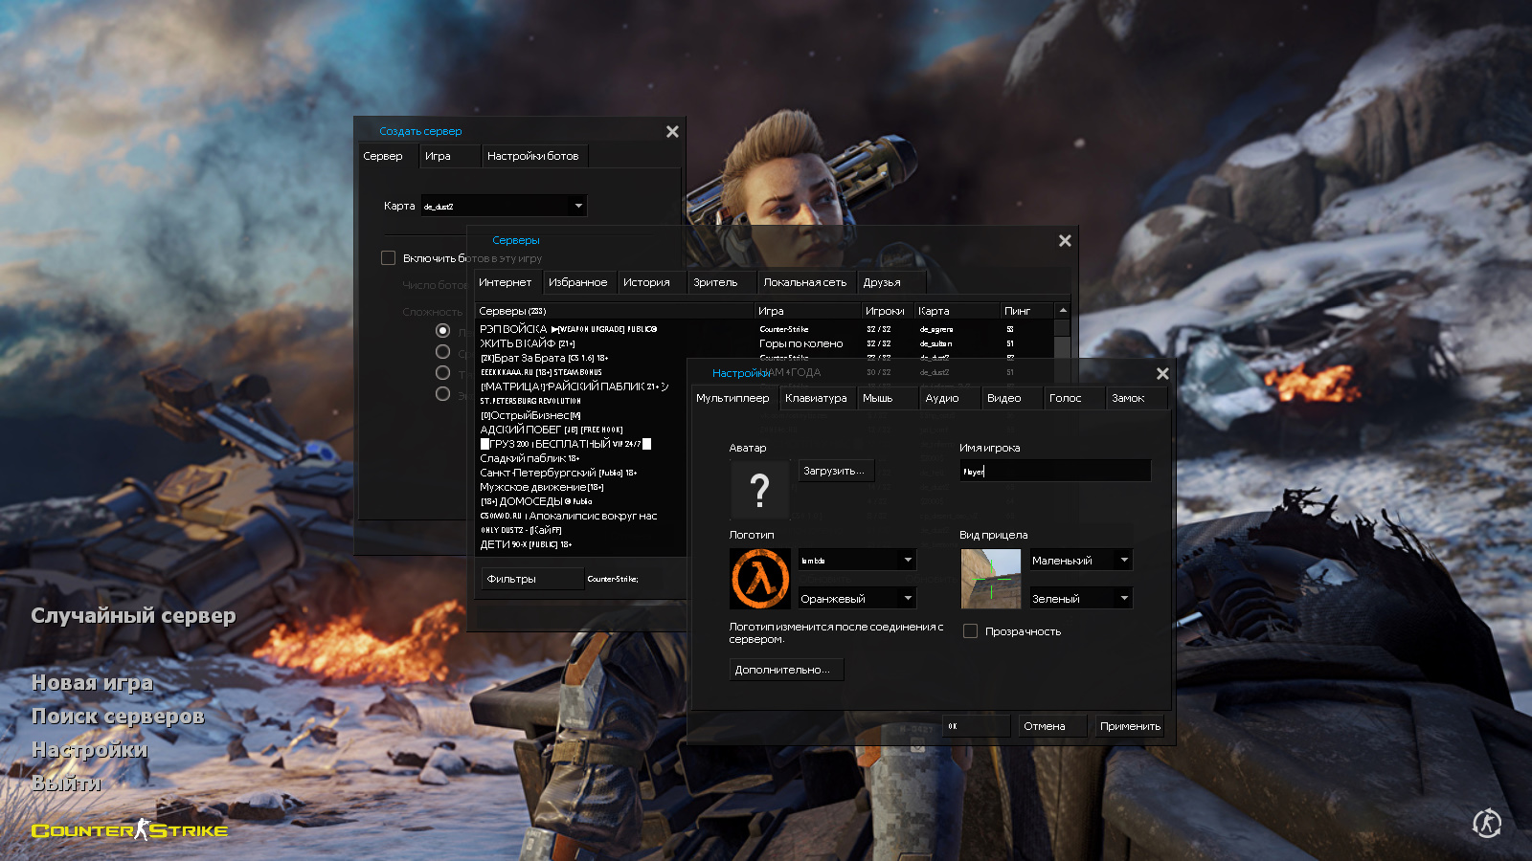Open the Избранное tab in server browser

coord(577,282)
